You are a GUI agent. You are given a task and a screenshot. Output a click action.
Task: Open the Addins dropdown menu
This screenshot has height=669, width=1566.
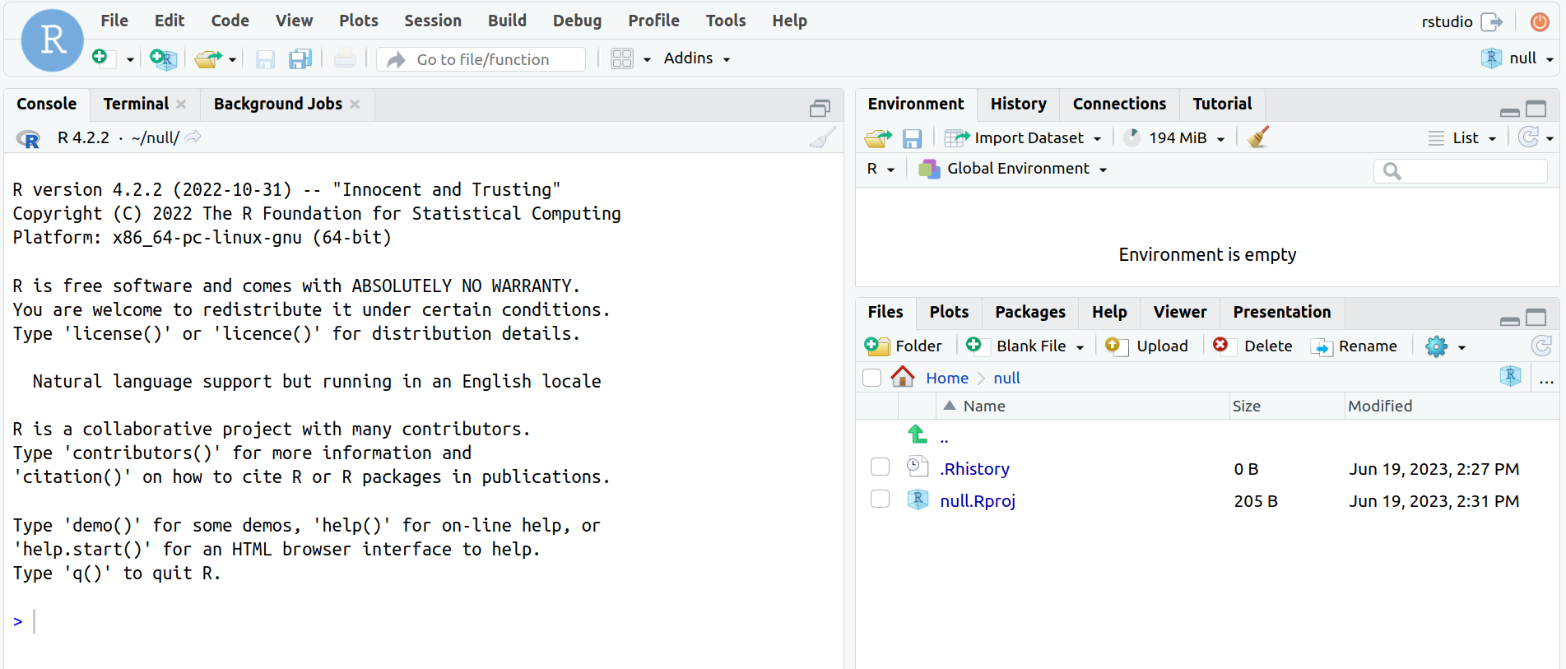click(x=696, y=58)
